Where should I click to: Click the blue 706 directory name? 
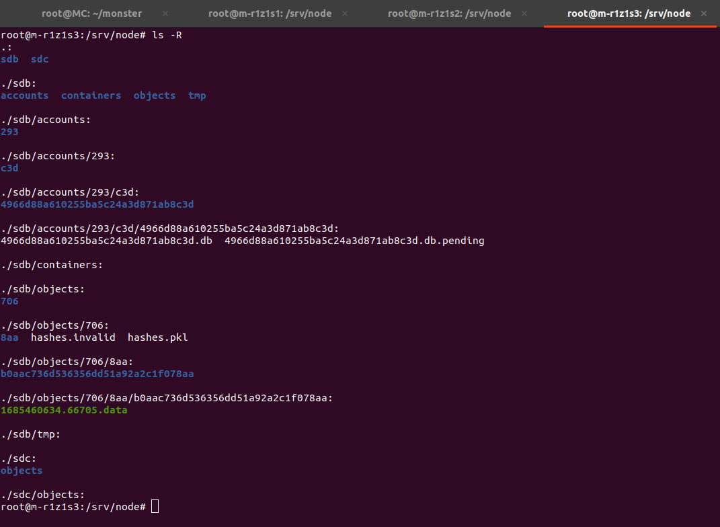click(x=9, y=301)
